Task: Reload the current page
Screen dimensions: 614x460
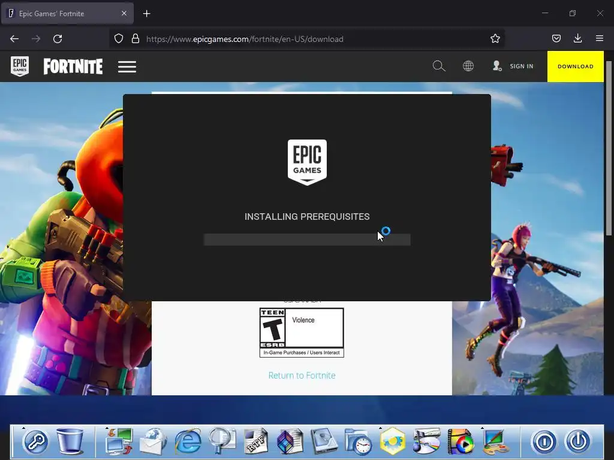Action: (58, 39)
